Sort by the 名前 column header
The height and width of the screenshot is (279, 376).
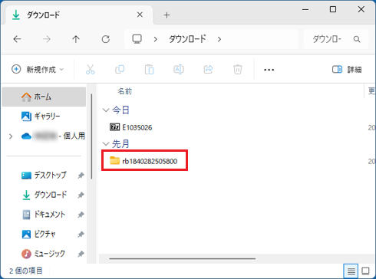124,91
